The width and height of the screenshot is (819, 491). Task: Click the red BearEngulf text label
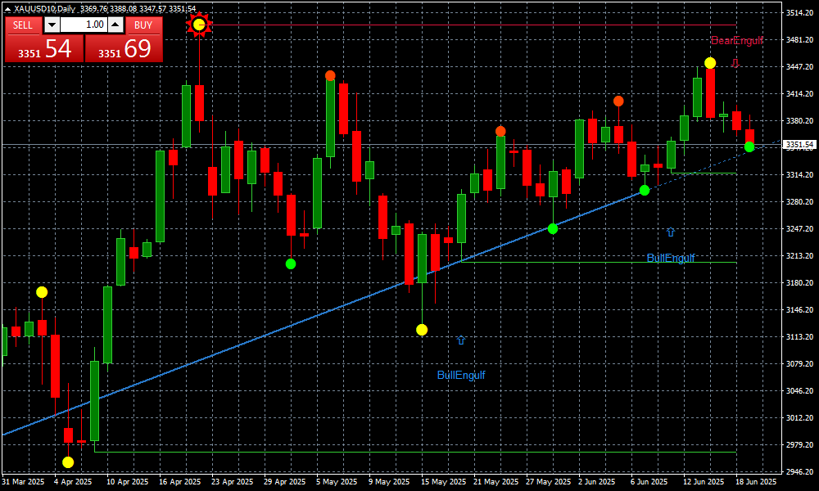(x=736, y=40)
